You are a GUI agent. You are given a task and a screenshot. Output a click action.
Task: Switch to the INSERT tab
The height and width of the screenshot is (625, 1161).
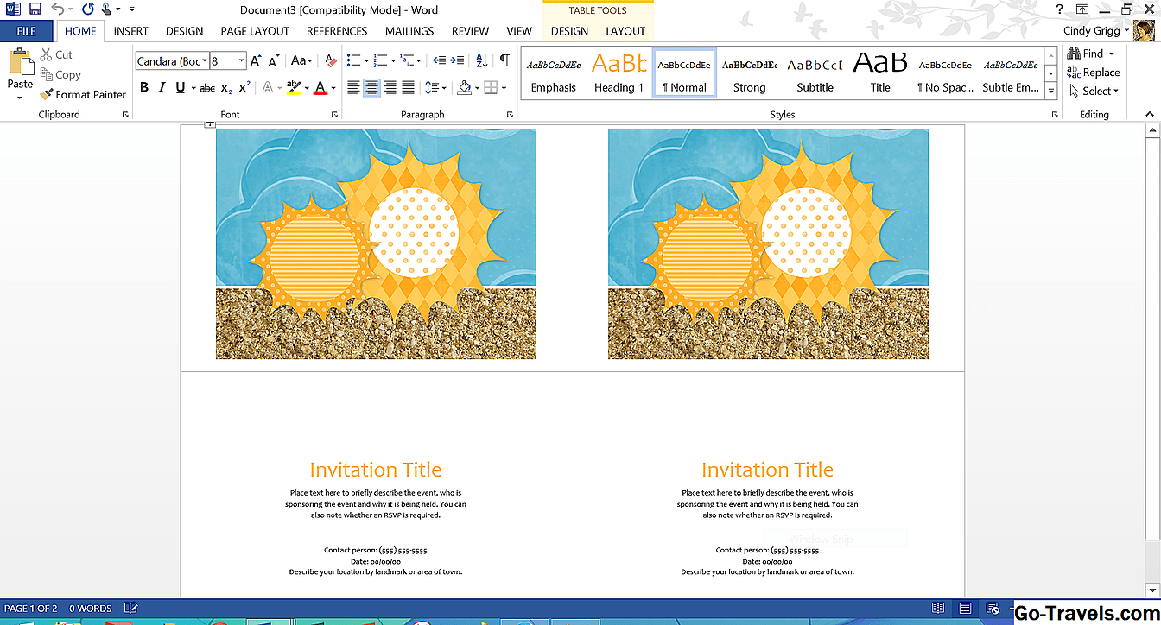131,31
